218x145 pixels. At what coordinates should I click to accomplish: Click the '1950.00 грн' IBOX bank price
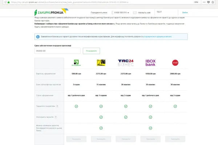pyautogui.click(x=150, y=74)
